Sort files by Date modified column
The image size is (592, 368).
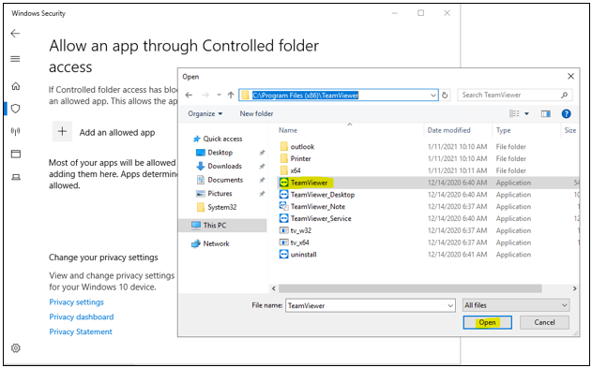[448, 130]
